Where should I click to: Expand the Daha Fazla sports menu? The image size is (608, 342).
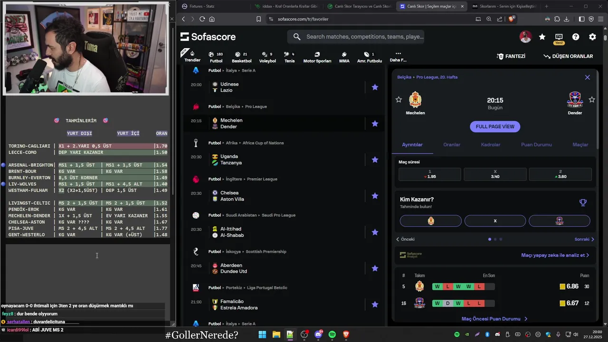398,57
